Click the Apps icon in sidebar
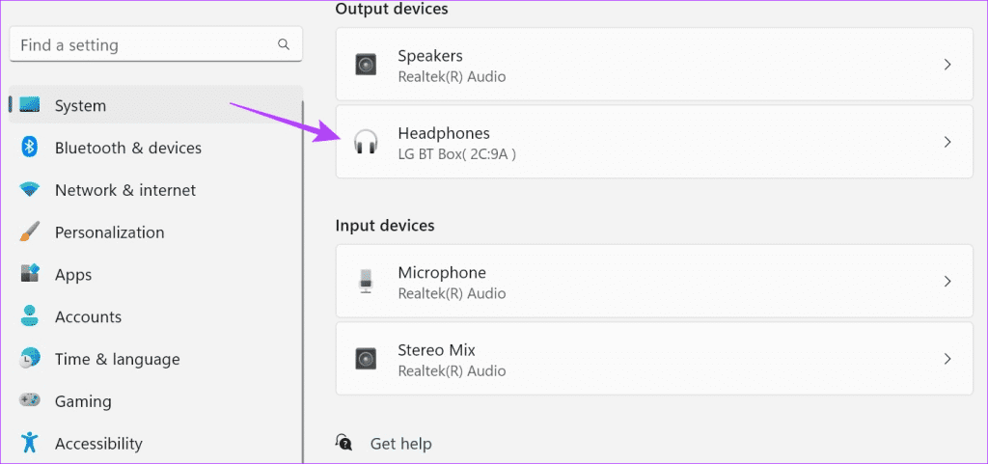 point(30,274)
